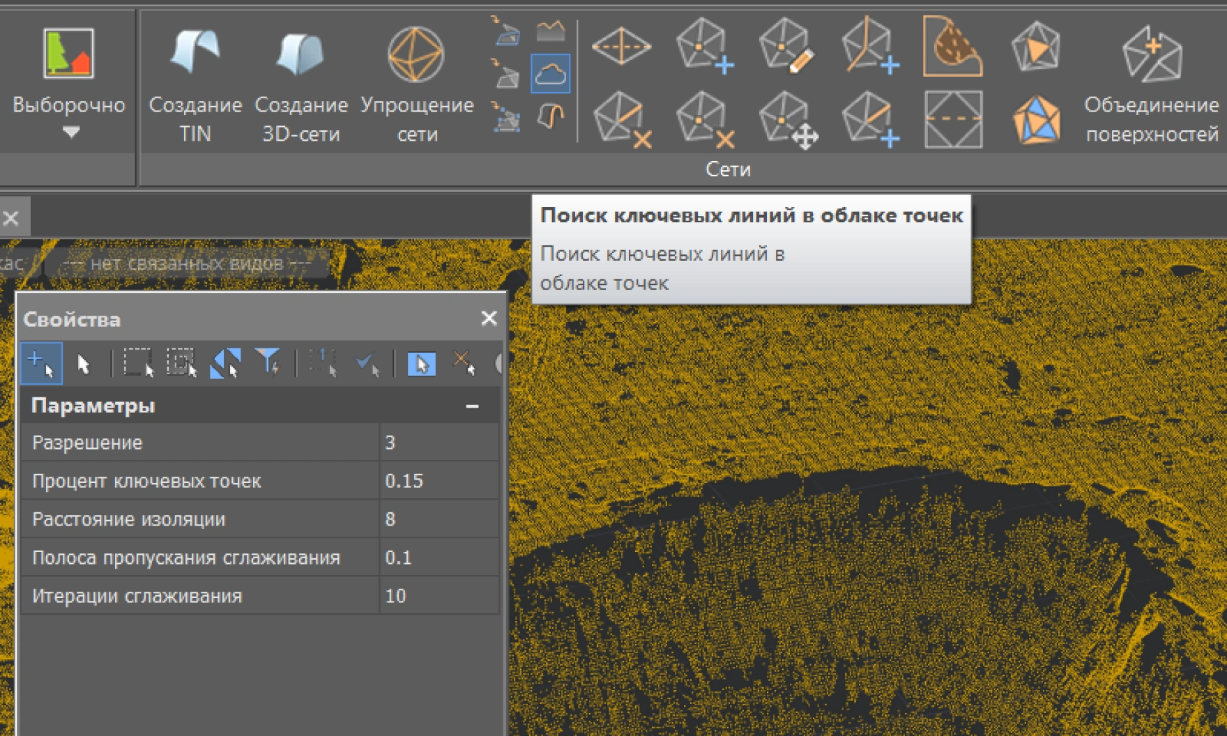Click the Сети ribbon panel label
Screen dimensions: 1227x736
[727, 169]
